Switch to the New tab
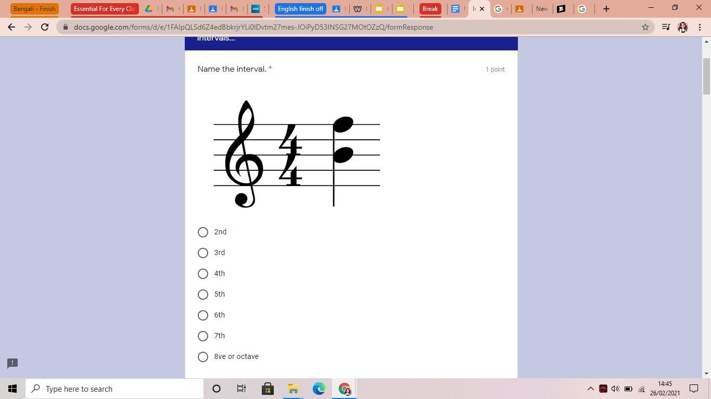The height and width of the screenshot is (399, 711). [x=542, y=9]
